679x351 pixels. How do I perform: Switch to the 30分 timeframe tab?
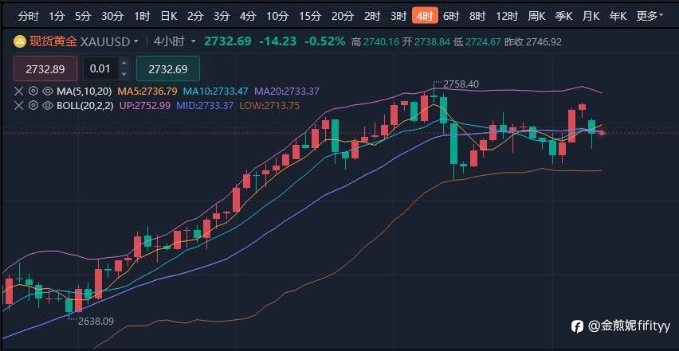point(112,17)
